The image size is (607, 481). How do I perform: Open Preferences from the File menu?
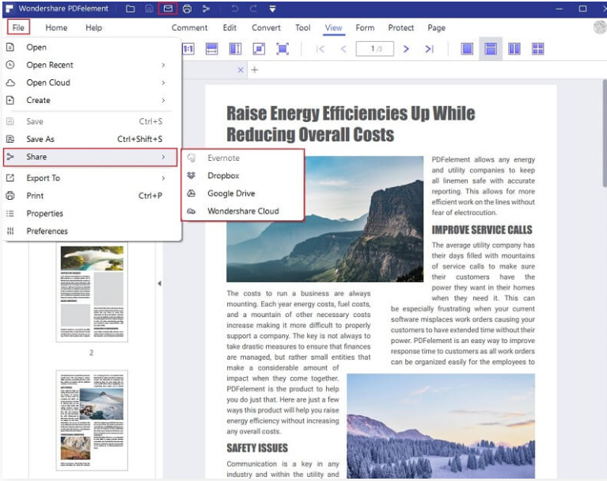coord(91,231)
